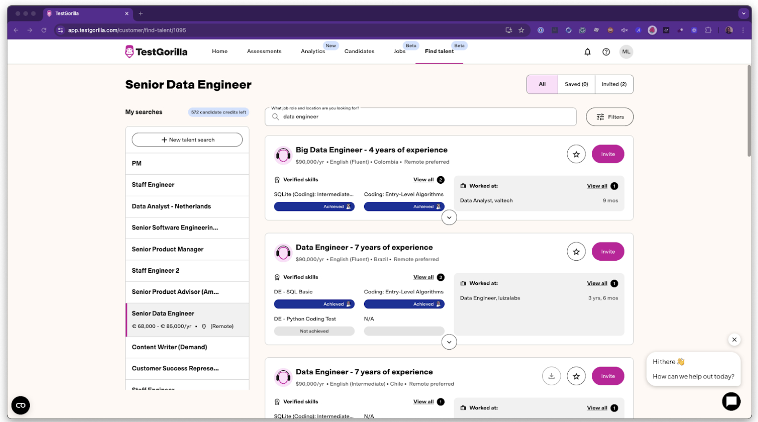Select the Saved (0) tab

pos(576,84)
